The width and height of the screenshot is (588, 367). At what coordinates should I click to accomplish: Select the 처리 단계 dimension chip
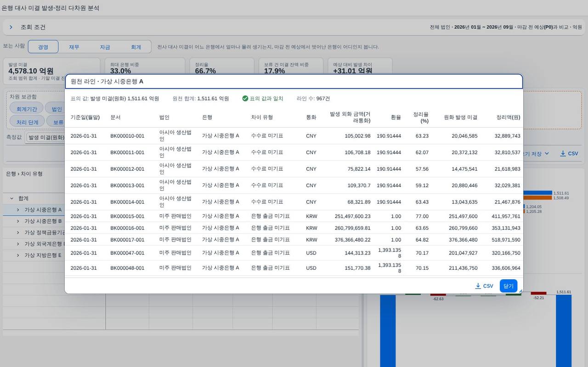coord(28,122)
